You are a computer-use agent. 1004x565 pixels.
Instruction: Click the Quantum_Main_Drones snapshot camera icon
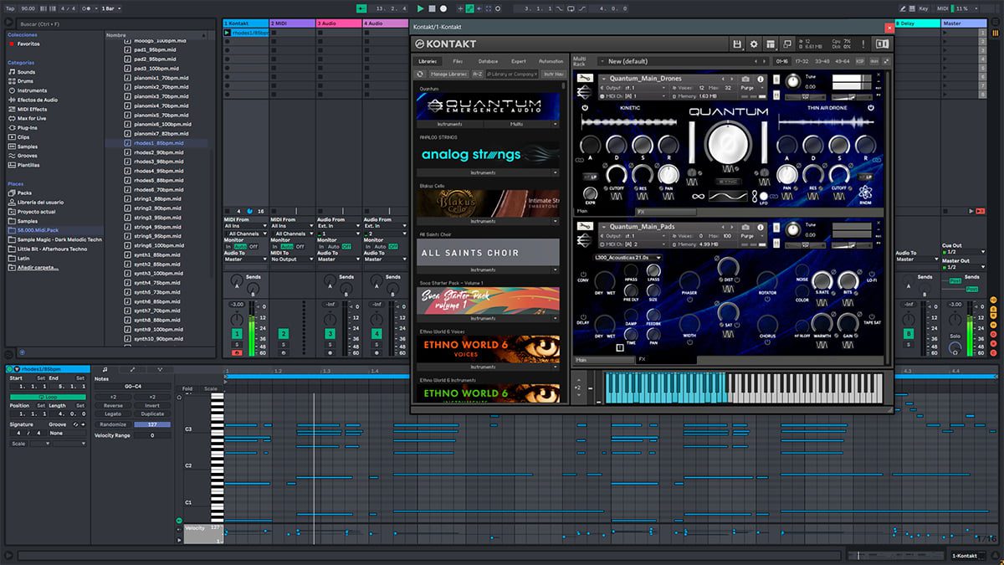745,79
